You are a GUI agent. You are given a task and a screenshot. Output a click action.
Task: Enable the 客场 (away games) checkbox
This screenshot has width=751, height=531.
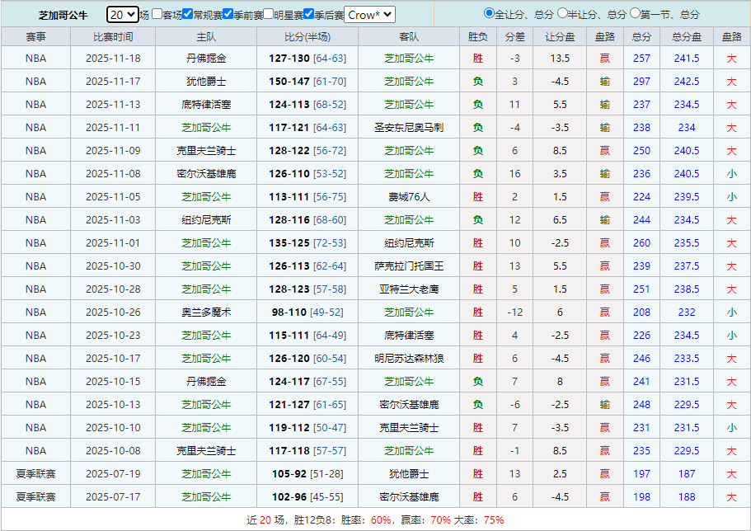tap(157, 14)
